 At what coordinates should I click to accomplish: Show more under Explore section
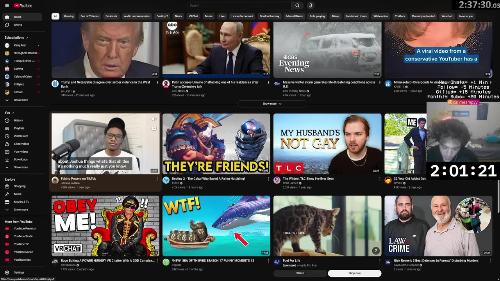pos(23,210)
